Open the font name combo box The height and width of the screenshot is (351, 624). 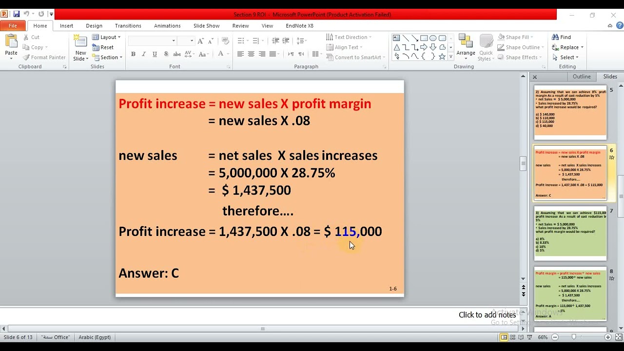[x=152, y=41]
